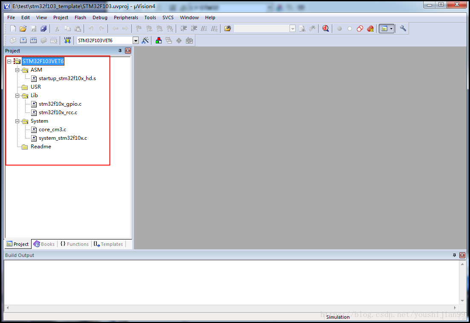The image size is (470, 323).
Task: Click the Translate current file icon
Action: (x=13, y=40)
